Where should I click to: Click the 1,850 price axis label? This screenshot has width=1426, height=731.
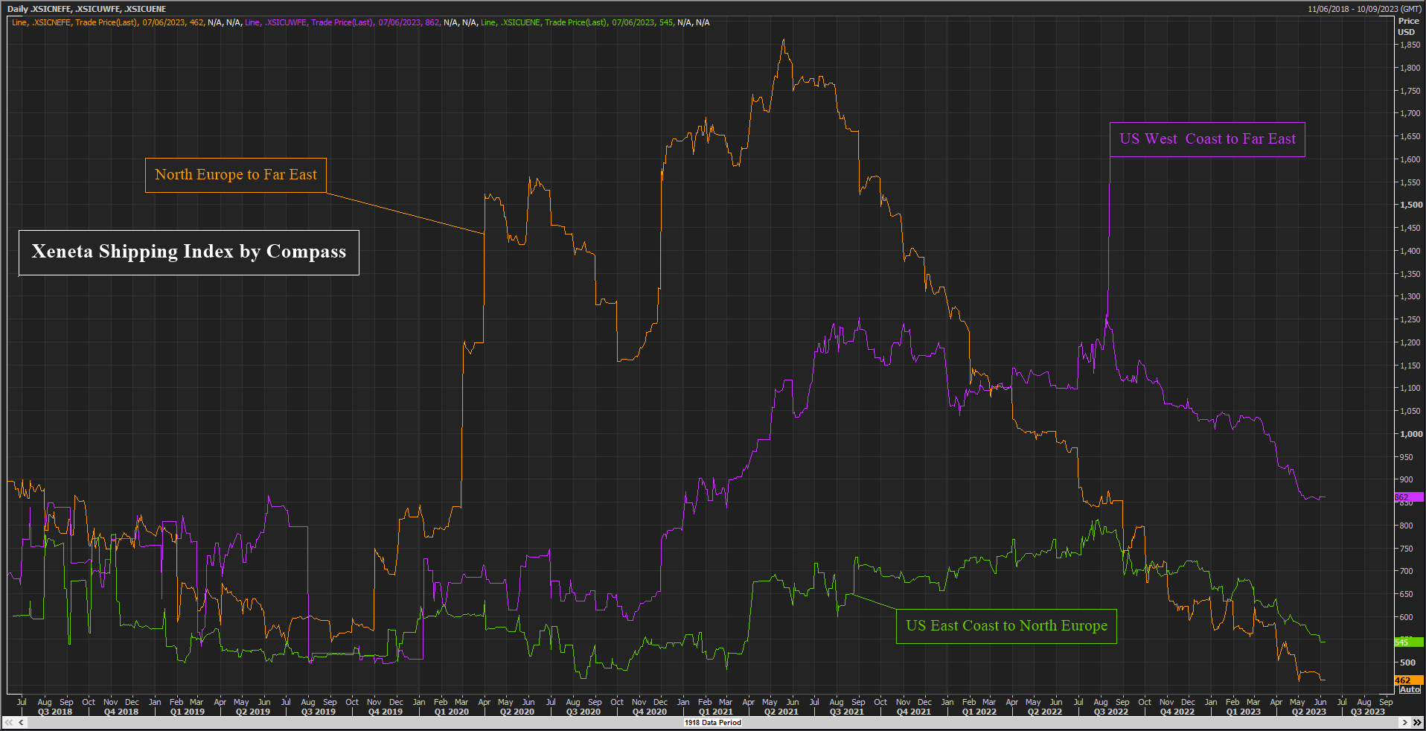(1410, 45)
